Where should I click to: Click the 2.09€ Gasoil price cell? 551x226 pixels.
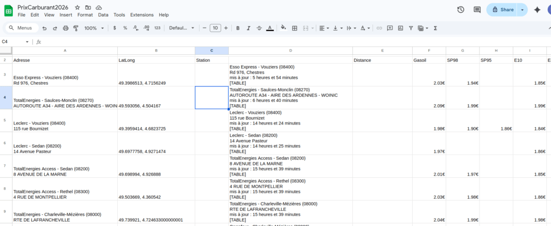[429, 98]
